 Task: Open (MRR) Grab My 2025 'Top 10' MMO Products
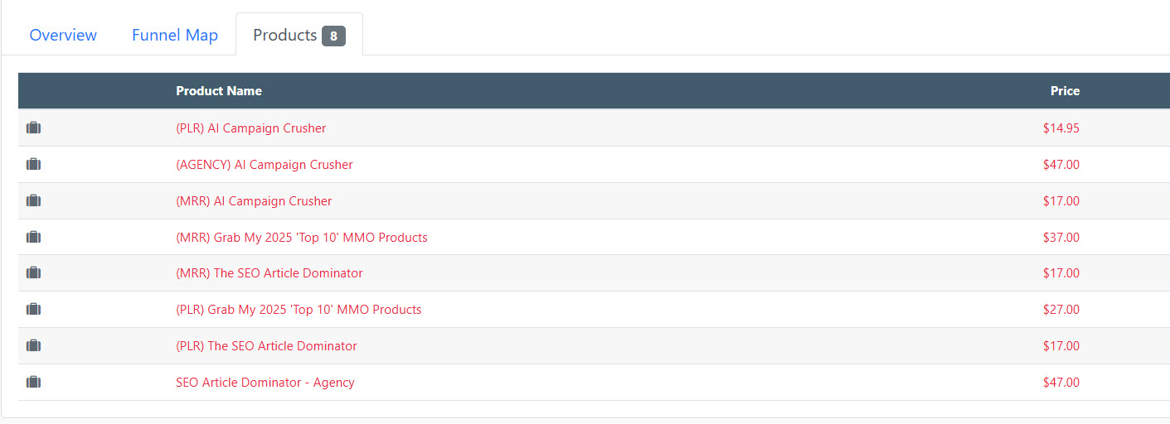pyautogui.click(x=302, y=238)
